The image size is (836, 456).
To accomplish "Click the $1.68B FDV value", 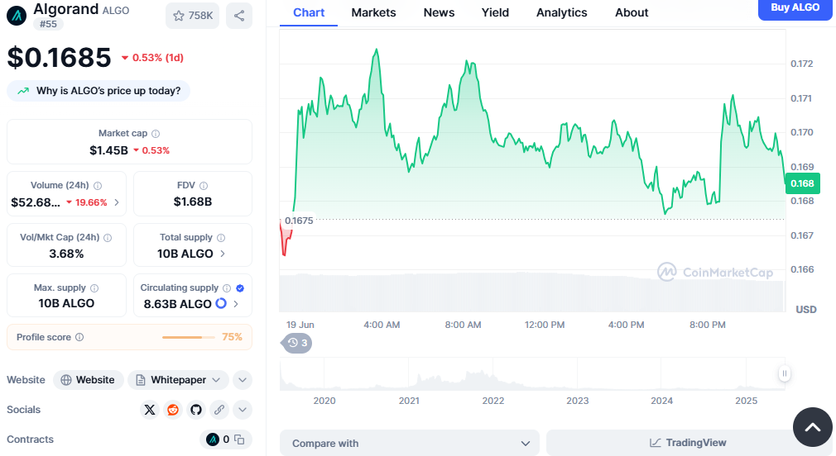I will tap(193, 202).
